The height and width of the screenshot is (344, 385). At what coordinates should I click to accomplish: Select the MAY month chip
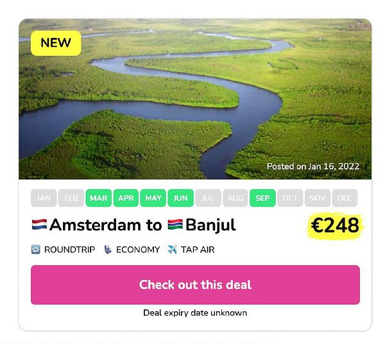pos(153,198)
